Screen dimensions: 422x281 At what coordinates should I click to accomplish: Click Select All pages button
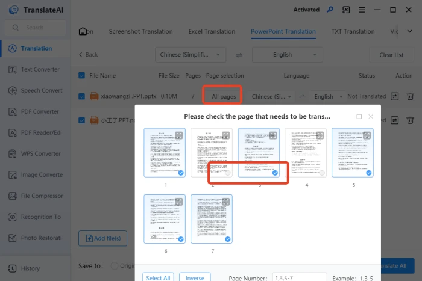(158, 277)
